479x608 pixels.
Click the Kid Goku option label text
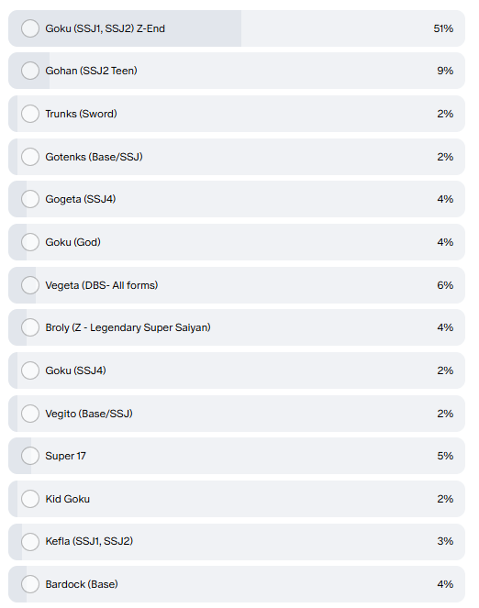click(x=68, y=499)
